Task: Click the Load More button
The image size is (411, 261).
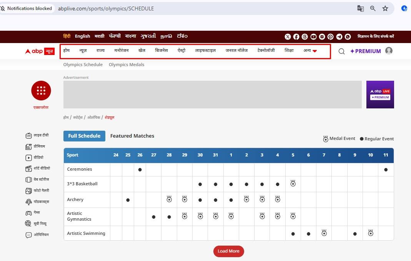Action: [x=228, y=251]
